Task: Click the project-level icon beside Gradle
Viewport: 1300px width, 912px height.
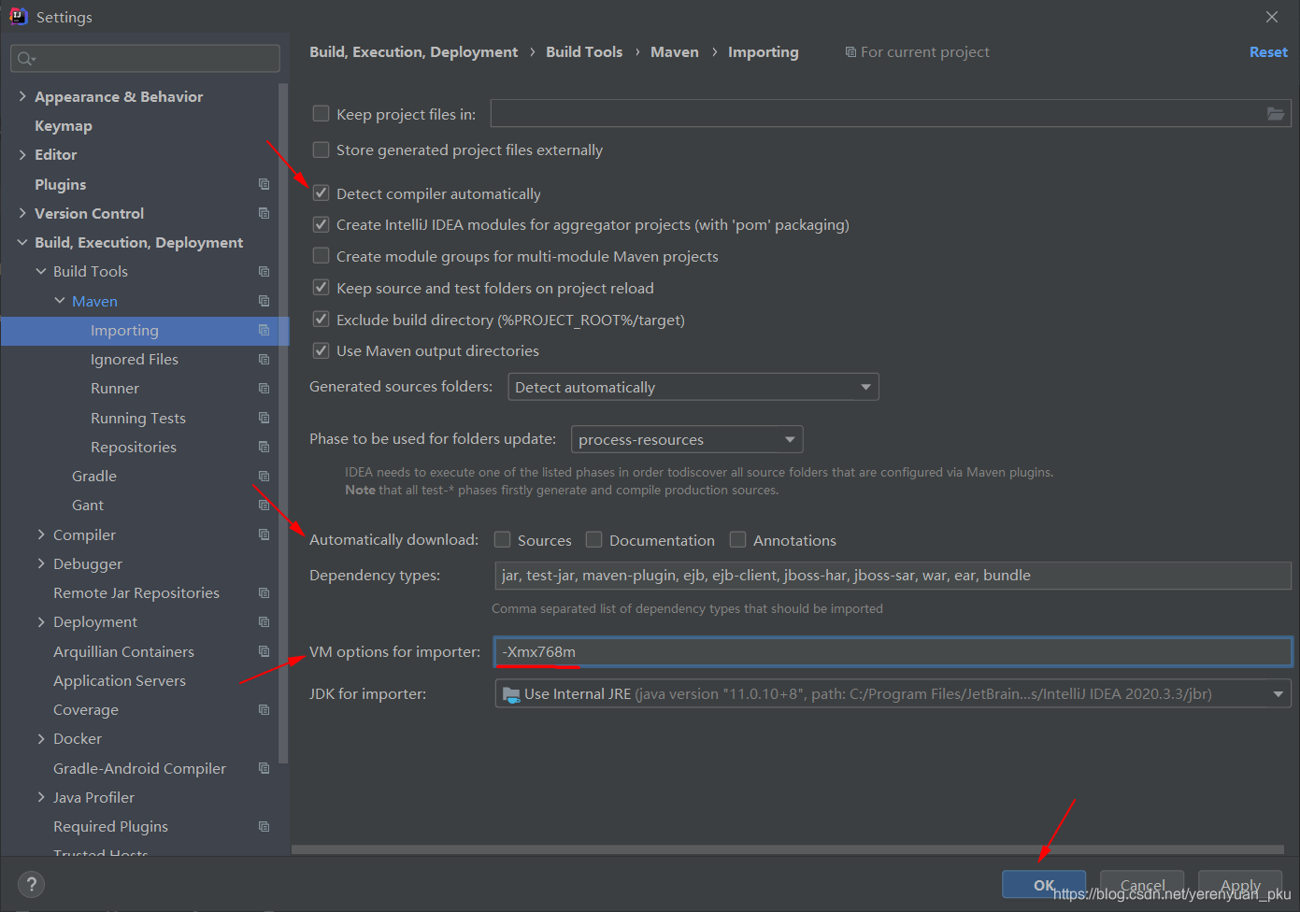Action: 264,476
